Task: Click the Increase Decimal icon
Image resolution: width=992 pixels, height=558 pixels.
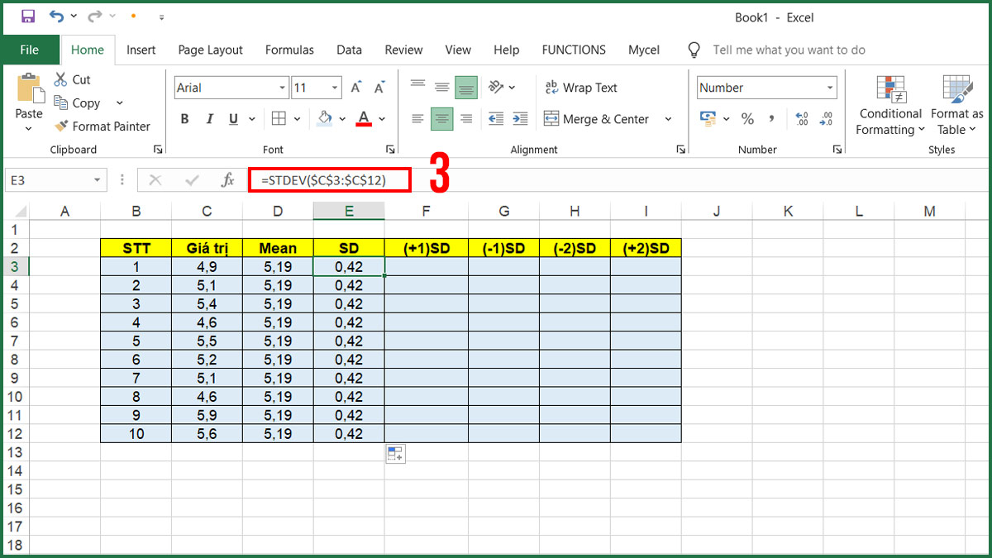Action: click(x=800, y=118)
